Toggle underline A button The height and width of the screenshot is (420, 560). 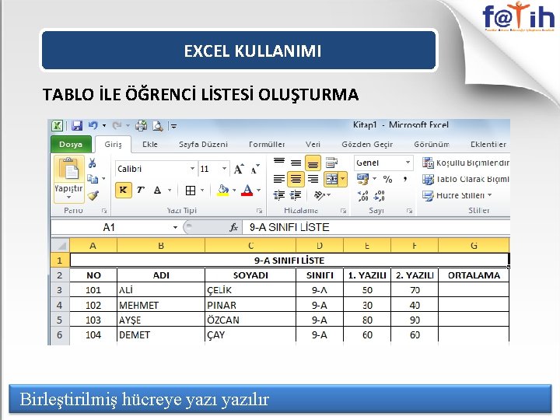157,190
